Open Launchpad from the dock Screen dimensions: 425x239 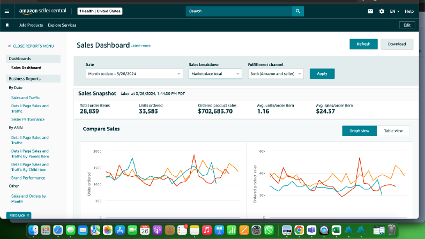[46, 230]
